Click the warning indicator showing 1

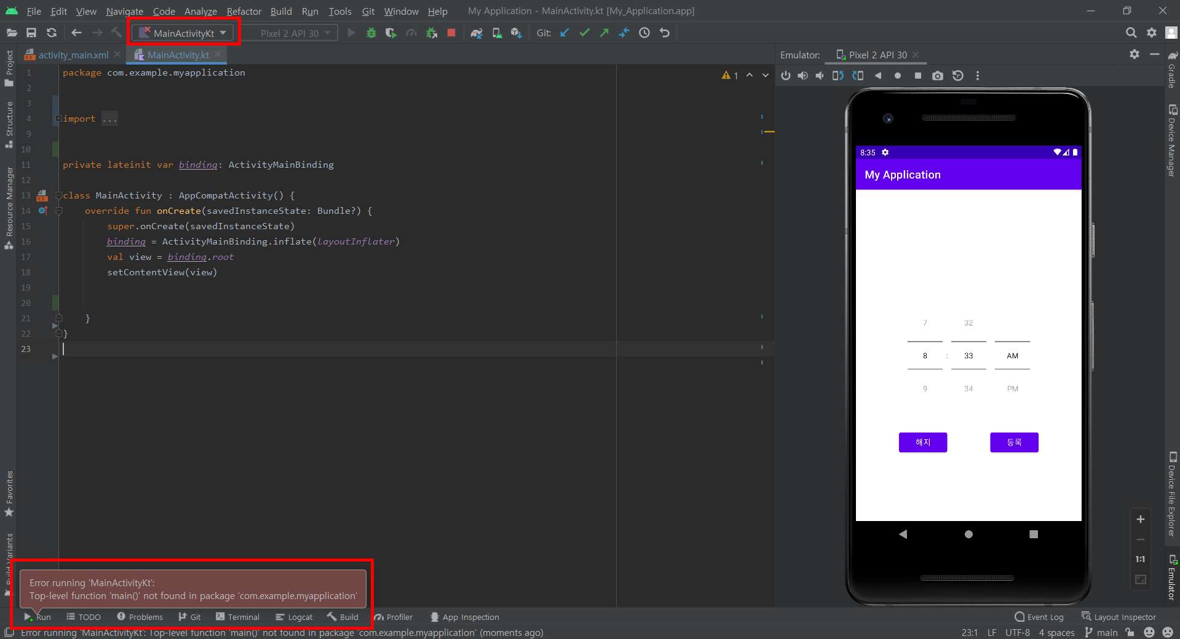coord(730,75)
